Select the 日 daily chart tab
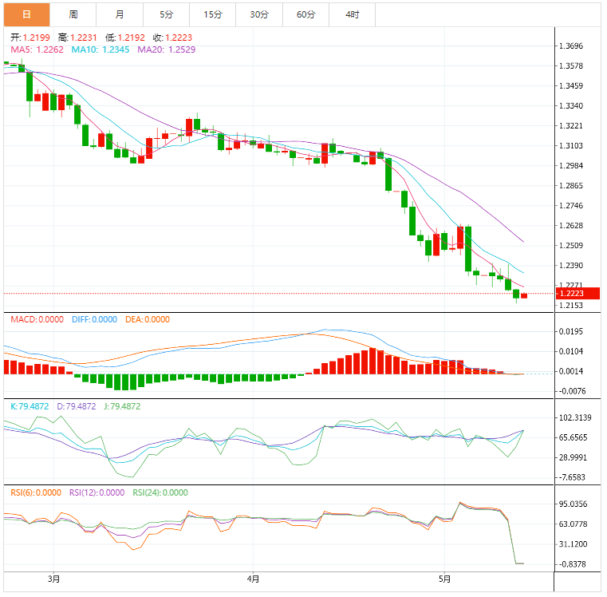The image size is (607, 597). click(26, 14)
